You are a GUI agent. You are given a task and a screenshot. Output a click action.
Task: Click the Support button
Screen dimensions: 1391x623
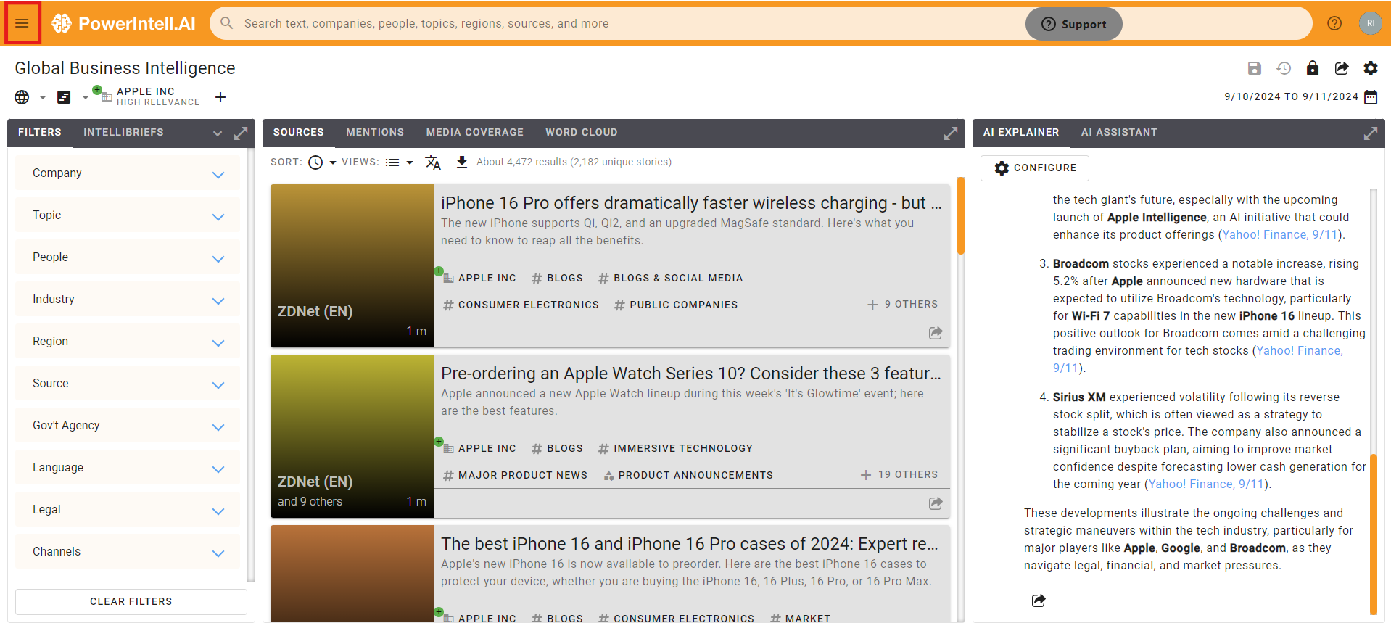point(1074,24)
